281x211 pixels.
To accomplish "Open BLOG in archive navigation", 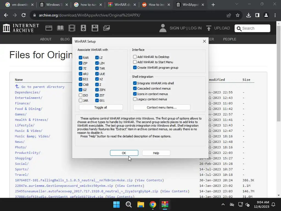I will coord(65,39).
